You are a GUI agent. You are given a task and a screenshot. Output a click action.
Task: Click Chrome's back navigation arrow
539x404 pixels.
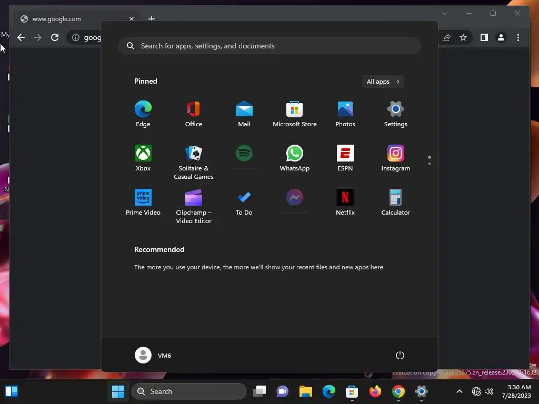pyautogui.click(x=21, y=37)
